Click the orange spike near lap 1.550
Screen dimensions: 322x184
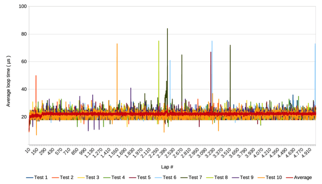click(117, 44)
